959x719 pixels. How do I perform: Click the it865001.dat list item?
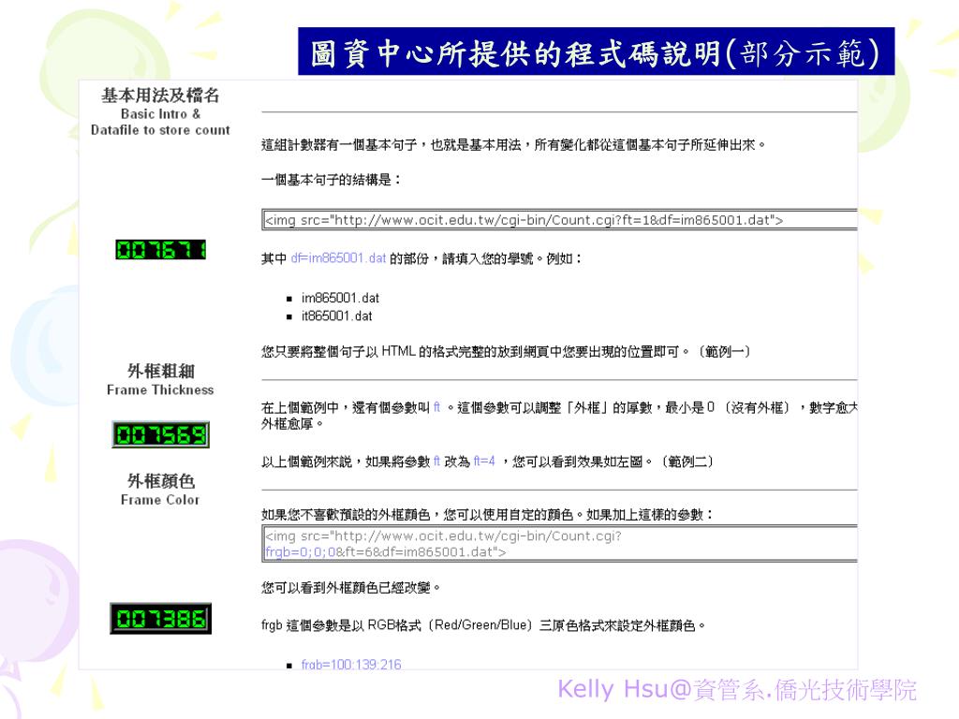(336, 316)
